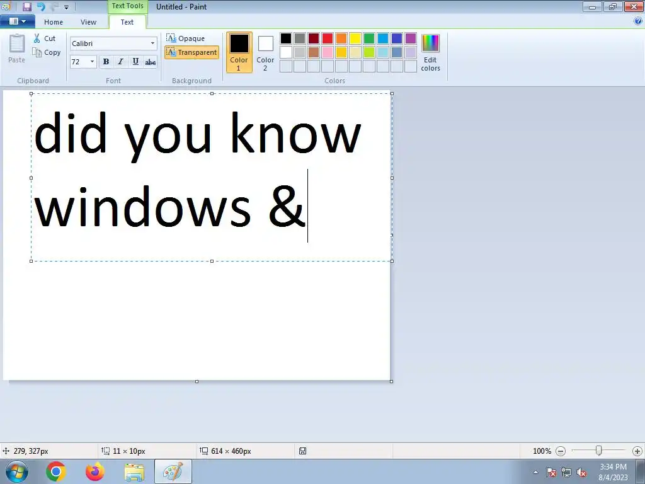The width and height of the screenshot is (645, 484).
Task: Toggle Underline formatting
Action: coord(135,62)
